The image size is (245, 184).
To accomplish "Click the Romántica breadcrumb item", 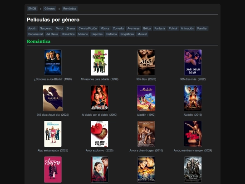I will coord(70,9).
